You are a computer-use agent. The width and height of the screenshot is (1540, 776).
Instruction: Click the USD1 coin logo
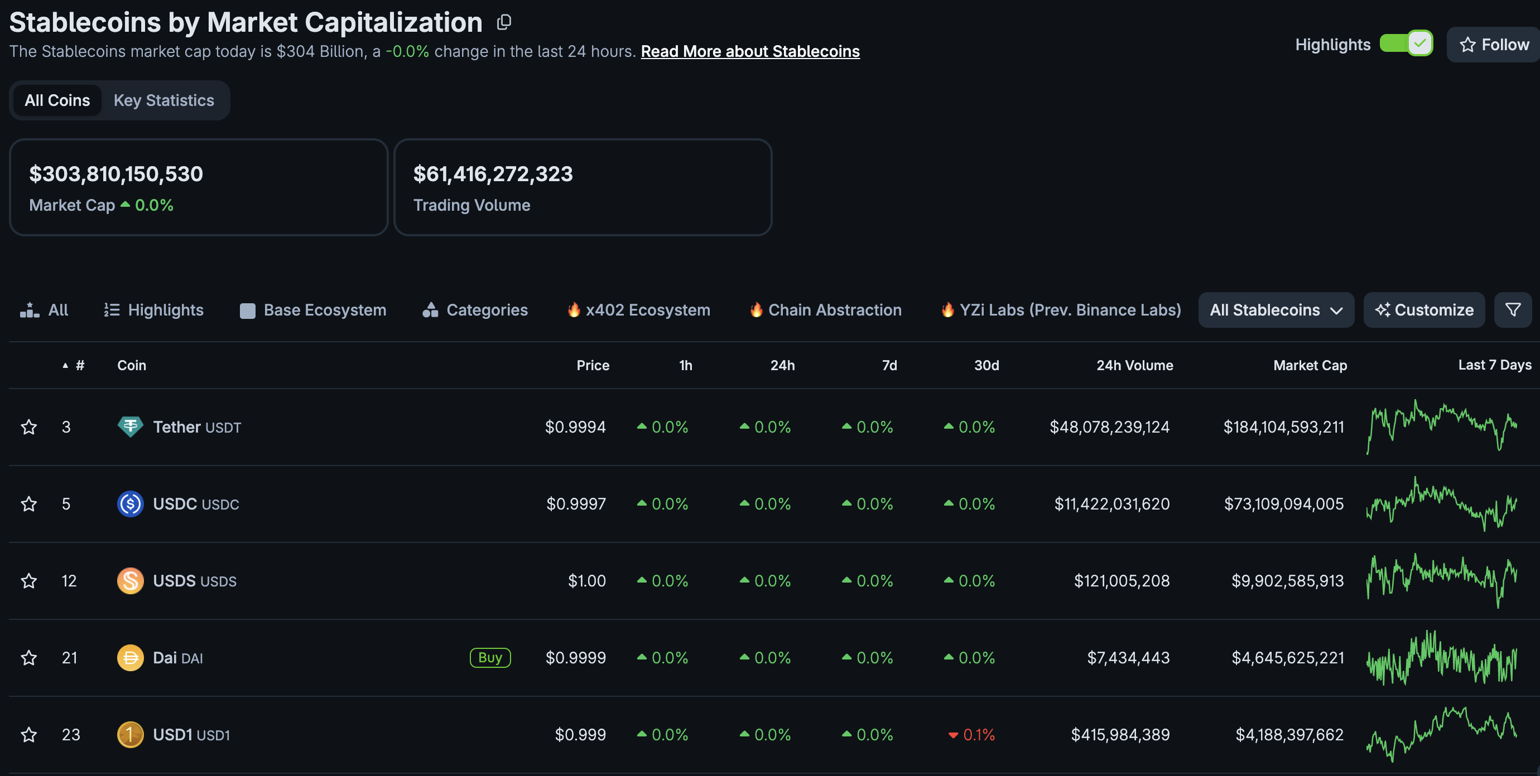129,734
